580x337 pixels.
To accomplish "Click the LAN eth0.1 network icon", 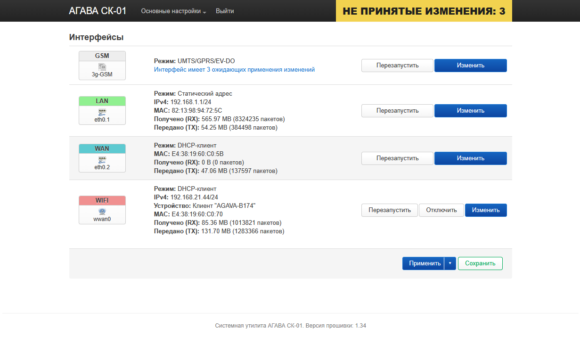I will point(102,112).
